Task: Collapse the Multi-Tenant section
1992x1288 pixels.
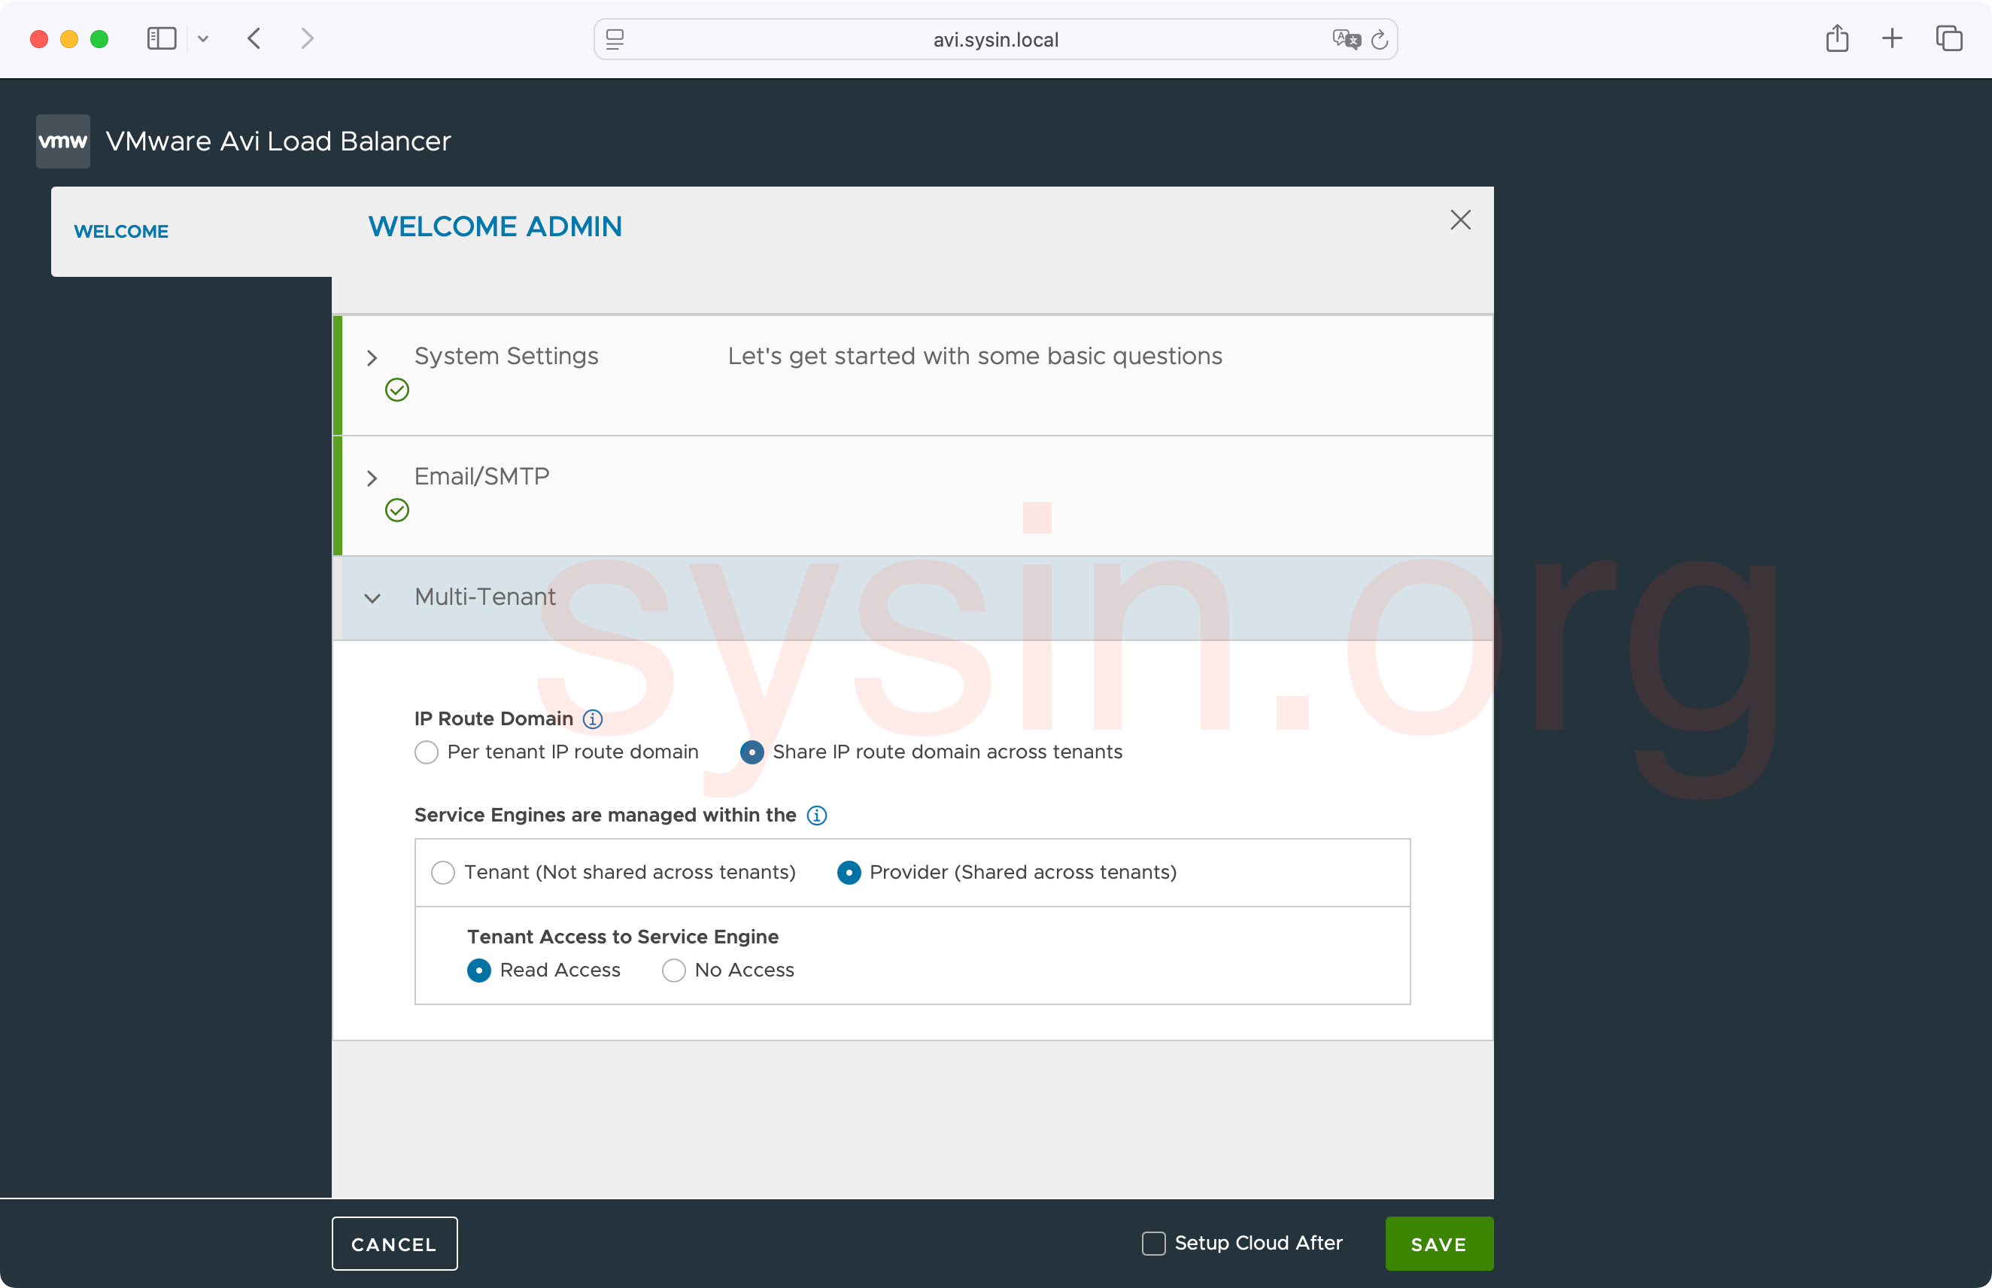Action: 372,598
